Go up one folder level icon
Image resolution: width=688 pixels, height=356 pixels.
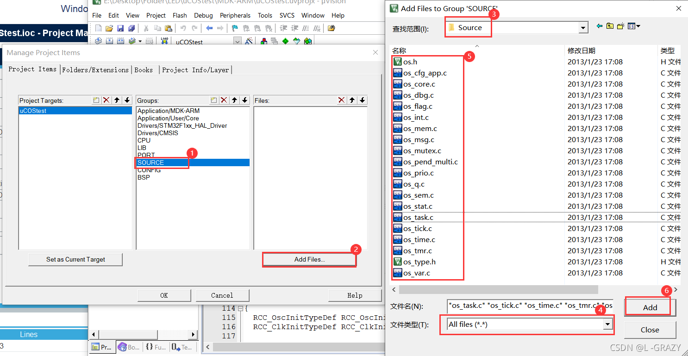[x=610, y=26]
